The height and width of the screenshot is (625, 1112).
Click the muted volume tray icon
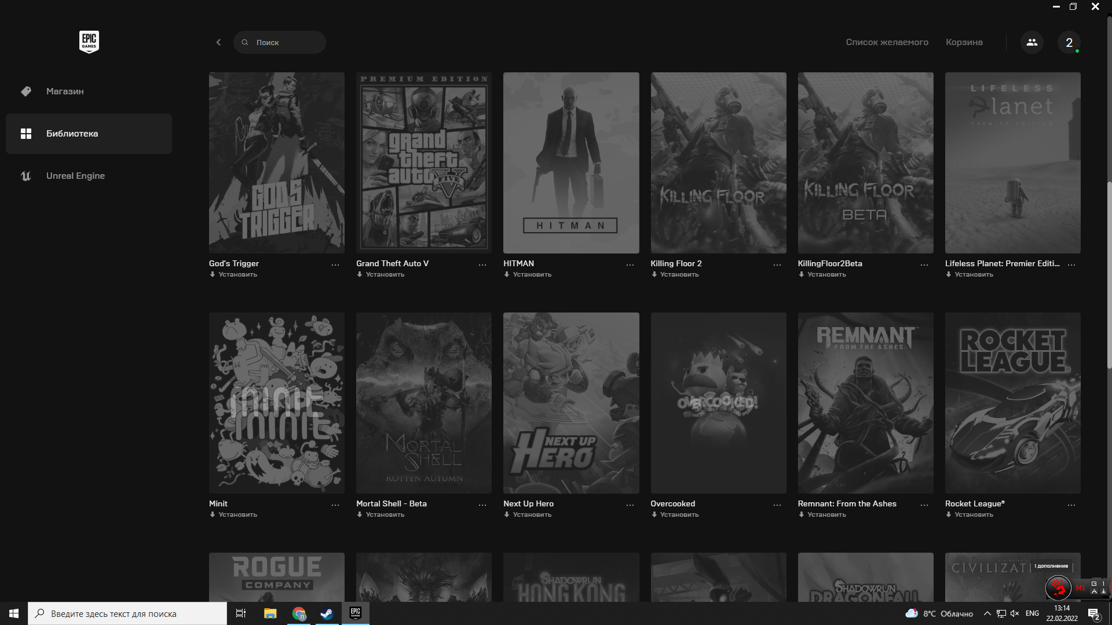point(1015,613)
